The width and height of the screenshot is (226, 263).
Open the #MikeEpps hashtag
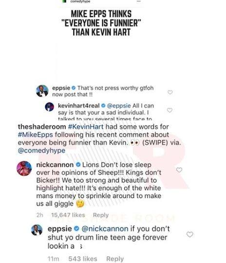click(35, 135)
